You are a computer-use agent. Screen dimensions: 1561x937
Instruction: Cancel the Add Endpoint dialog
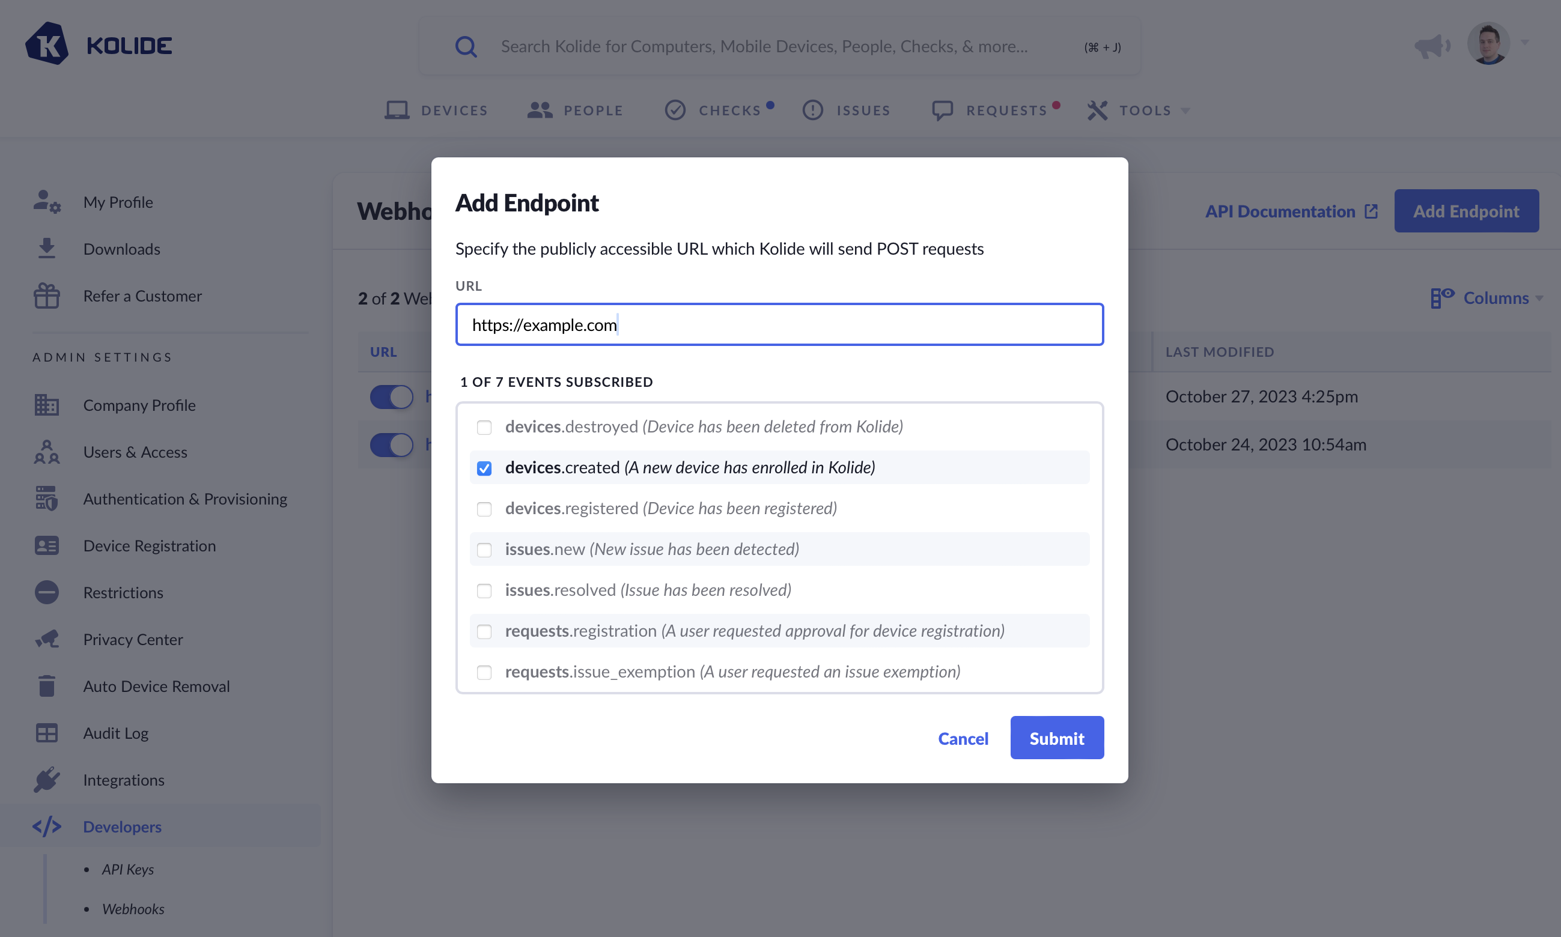point(963,738)
